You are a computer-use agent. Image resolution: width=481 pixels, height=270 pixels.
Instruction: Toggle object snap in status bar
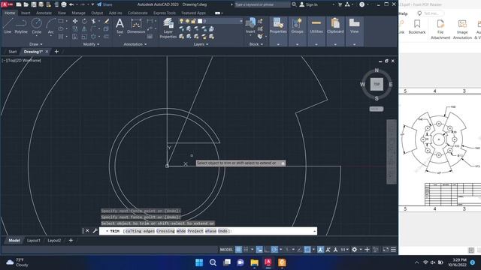coord(307,250)
